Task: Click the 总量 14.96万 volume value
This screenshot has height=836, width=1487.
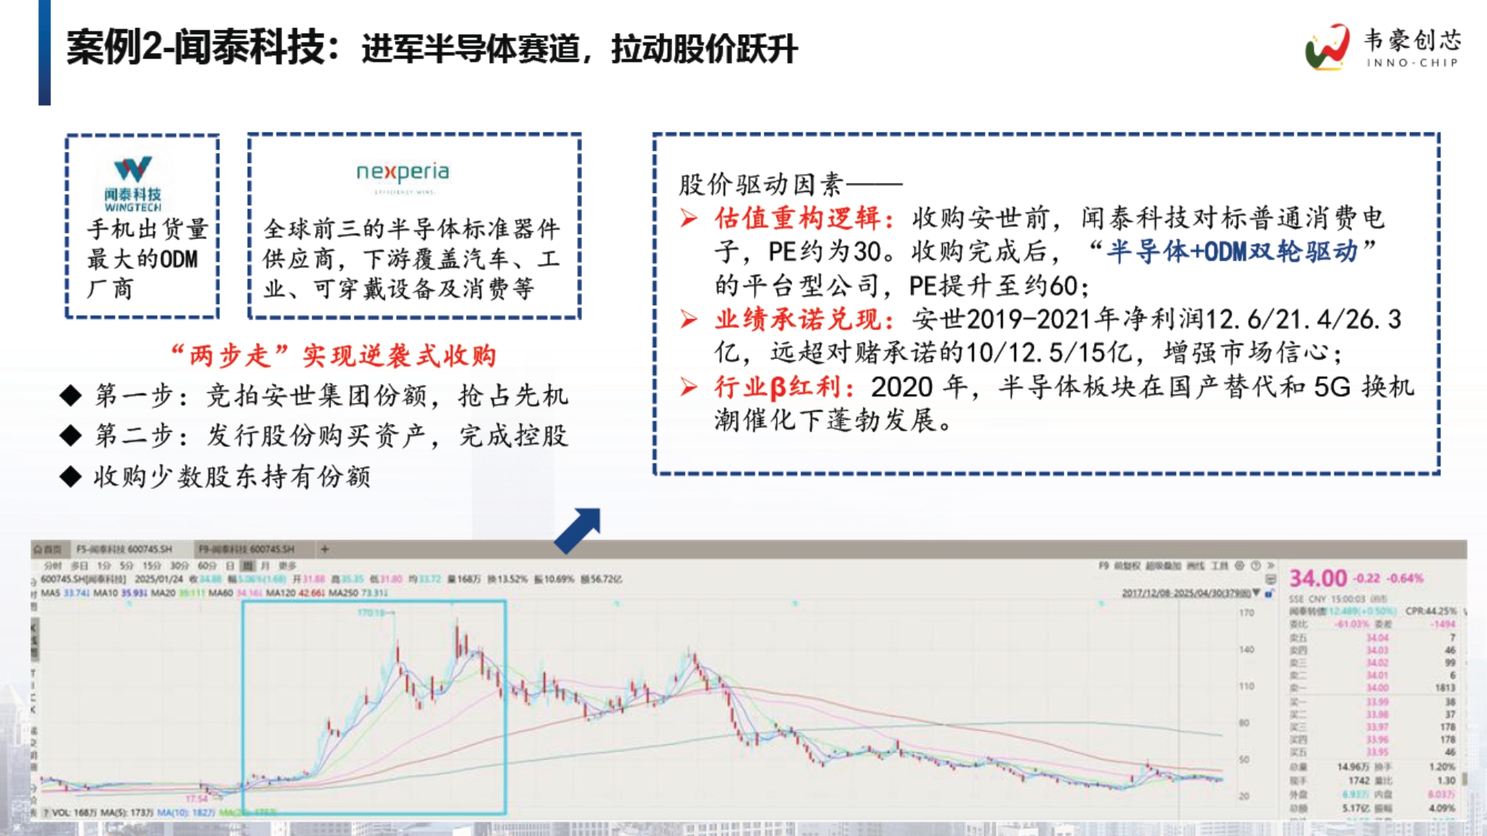Action: 1354,767
